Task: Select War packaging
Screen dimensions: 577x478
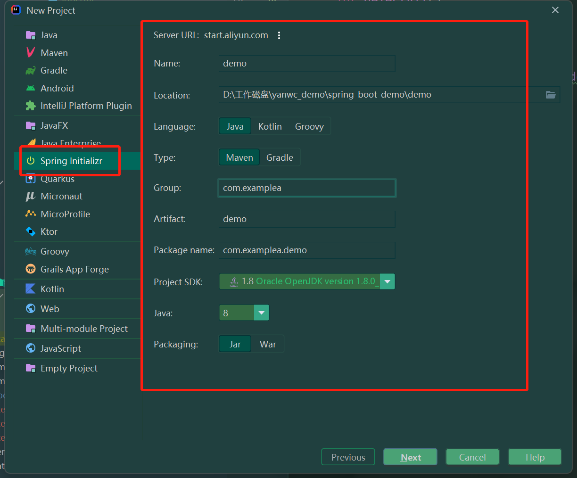Action: [x=268, y=344]
